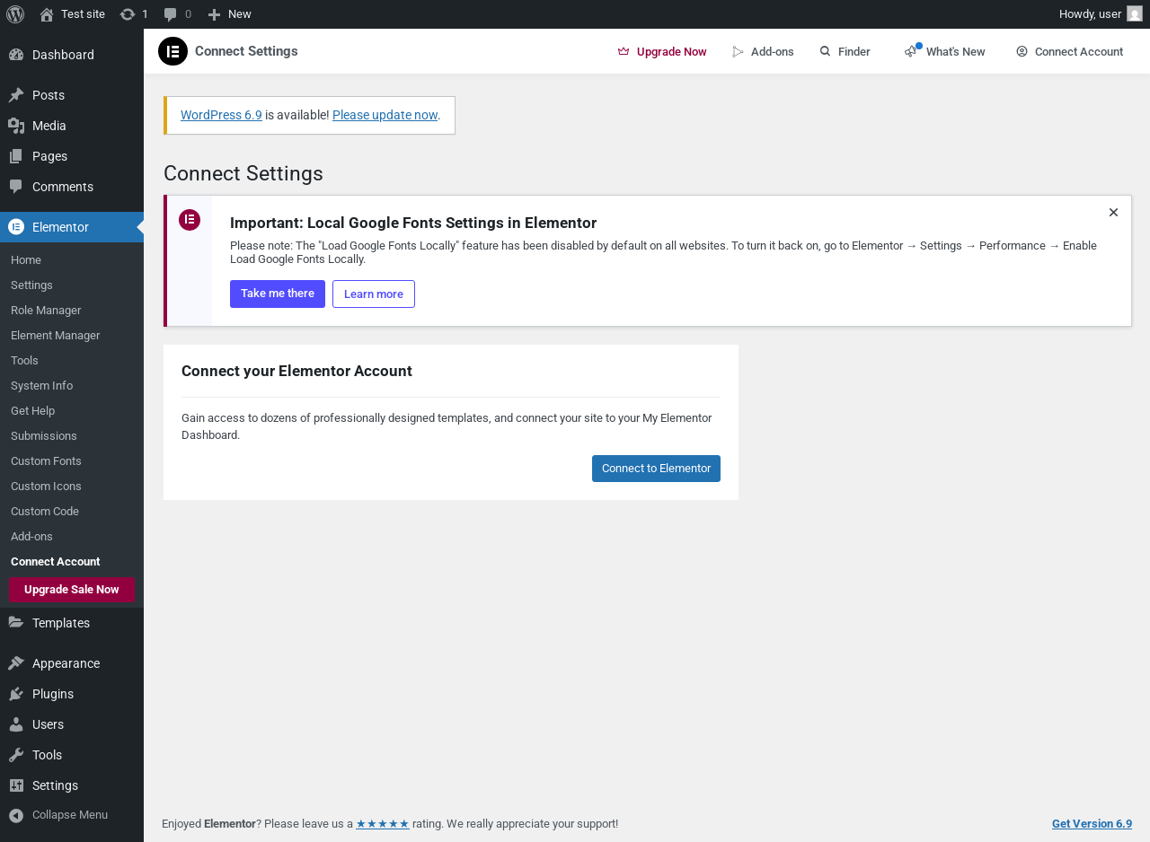Click the Connect to Elementor button

[656, 469]
